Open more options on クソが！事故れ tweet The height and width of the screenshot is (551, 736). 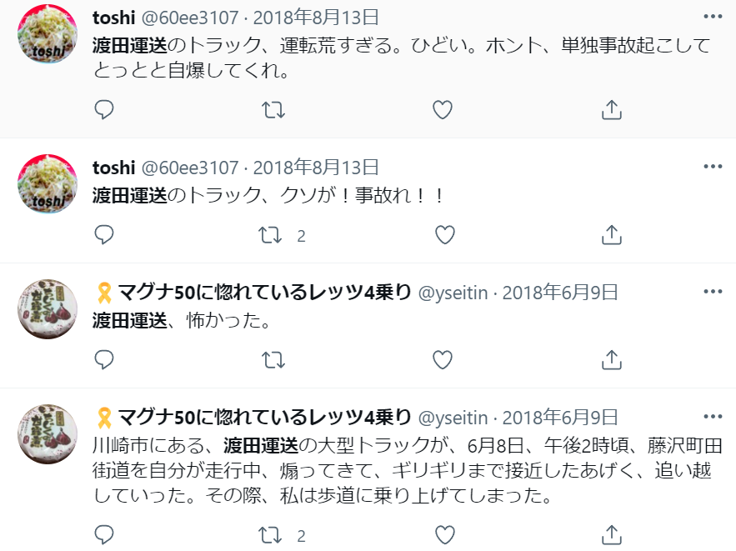[713, 167]
